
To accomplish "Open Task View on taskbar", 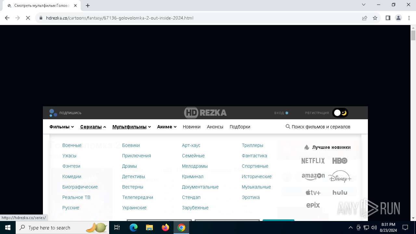I will point(117,227).
